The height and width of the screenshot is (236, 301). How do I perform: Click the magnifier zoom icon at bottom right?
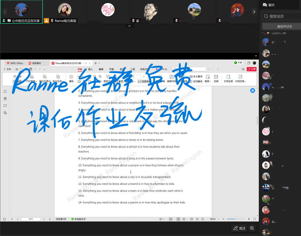tap(252, 228)
